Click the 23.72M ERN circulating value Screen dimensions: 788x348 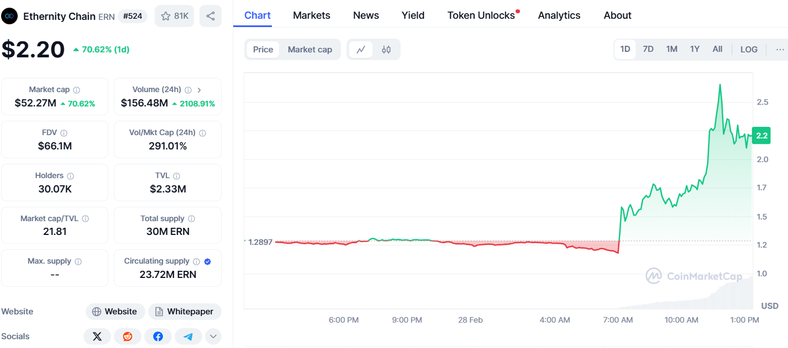click(x=167, y=275)
